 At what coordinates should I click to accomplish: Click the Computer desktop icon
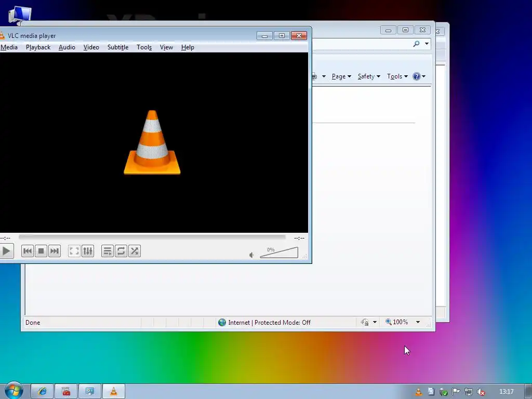[20, 16]
